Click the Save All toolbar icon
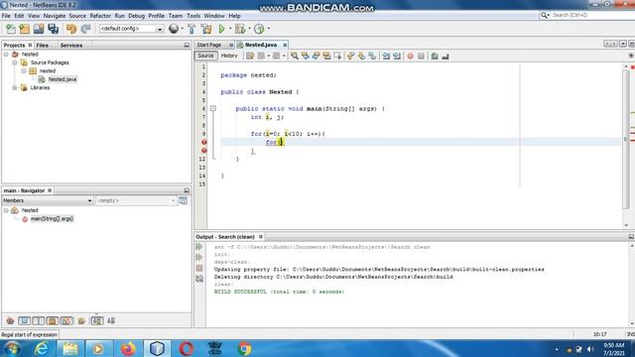This screenshot has width=635, height=357. click(53, 29)
